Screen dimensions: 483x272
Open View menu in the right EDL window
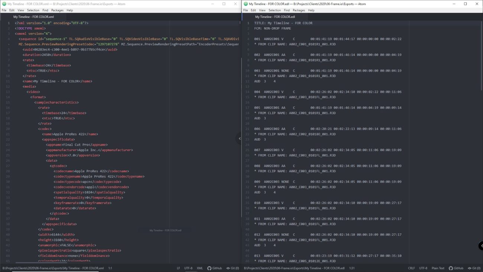point(262,10)
